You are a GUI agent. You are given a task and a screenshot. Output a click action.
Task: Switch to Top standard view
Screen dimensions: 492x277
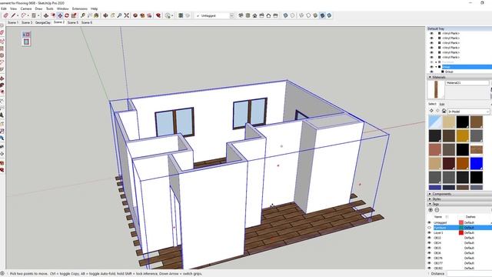coord(248,15)
